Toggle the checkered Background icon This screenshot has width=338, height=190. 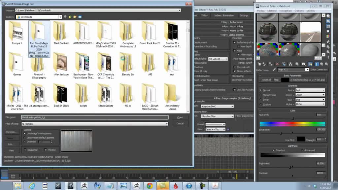click(328, 26)
